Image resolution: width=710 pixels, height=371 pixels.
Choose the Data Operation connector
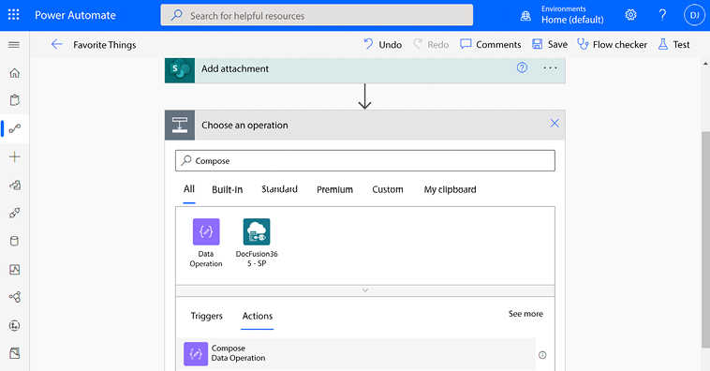point(206,244)
